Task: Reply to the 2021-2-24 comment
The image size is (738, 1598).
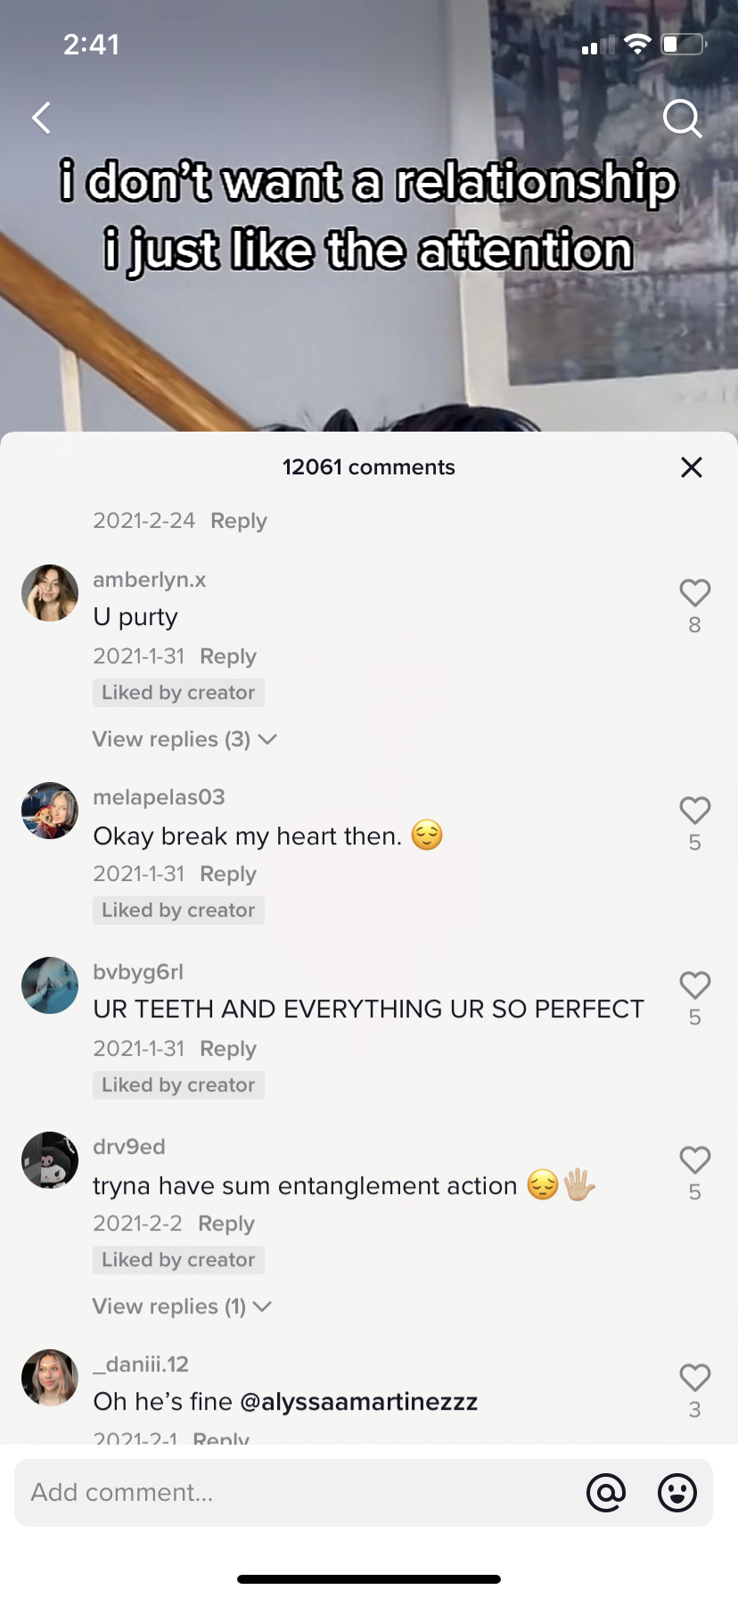Action: click(x=239, y=521)
